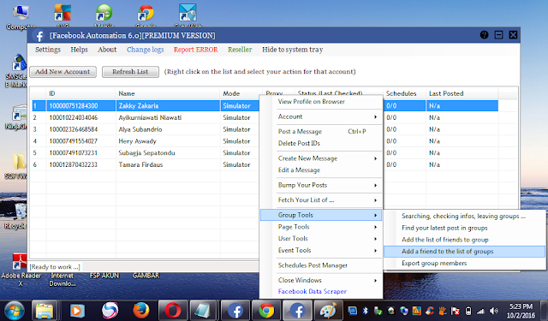Open the Settings menu
The width and height of the screenshot is (548, 321).
click(48, 50)
